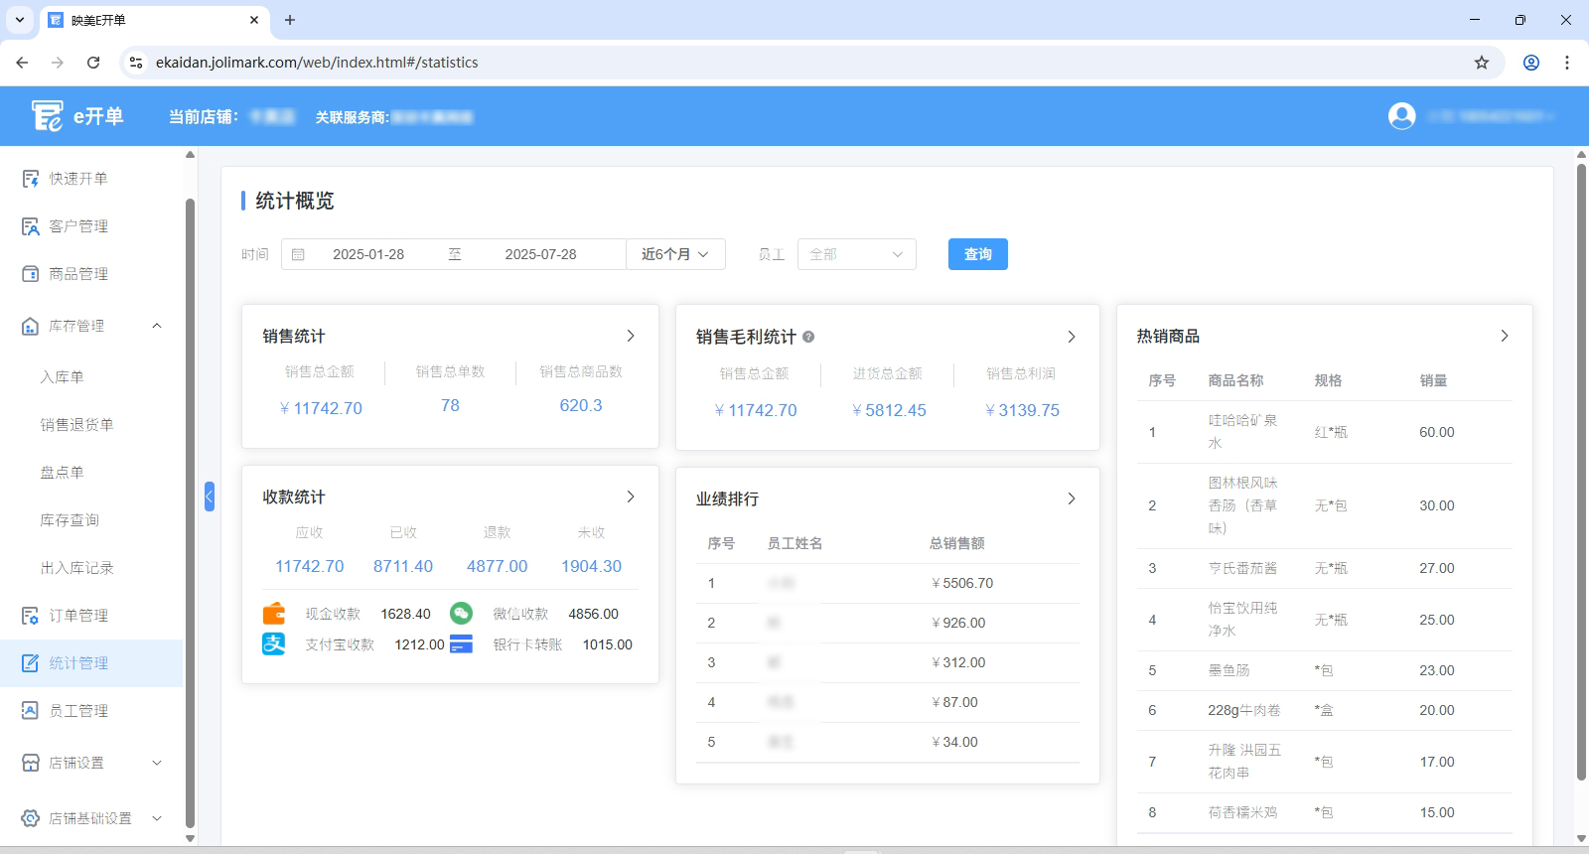Click the help icon beside 销售毛利统计

(808, 337)
